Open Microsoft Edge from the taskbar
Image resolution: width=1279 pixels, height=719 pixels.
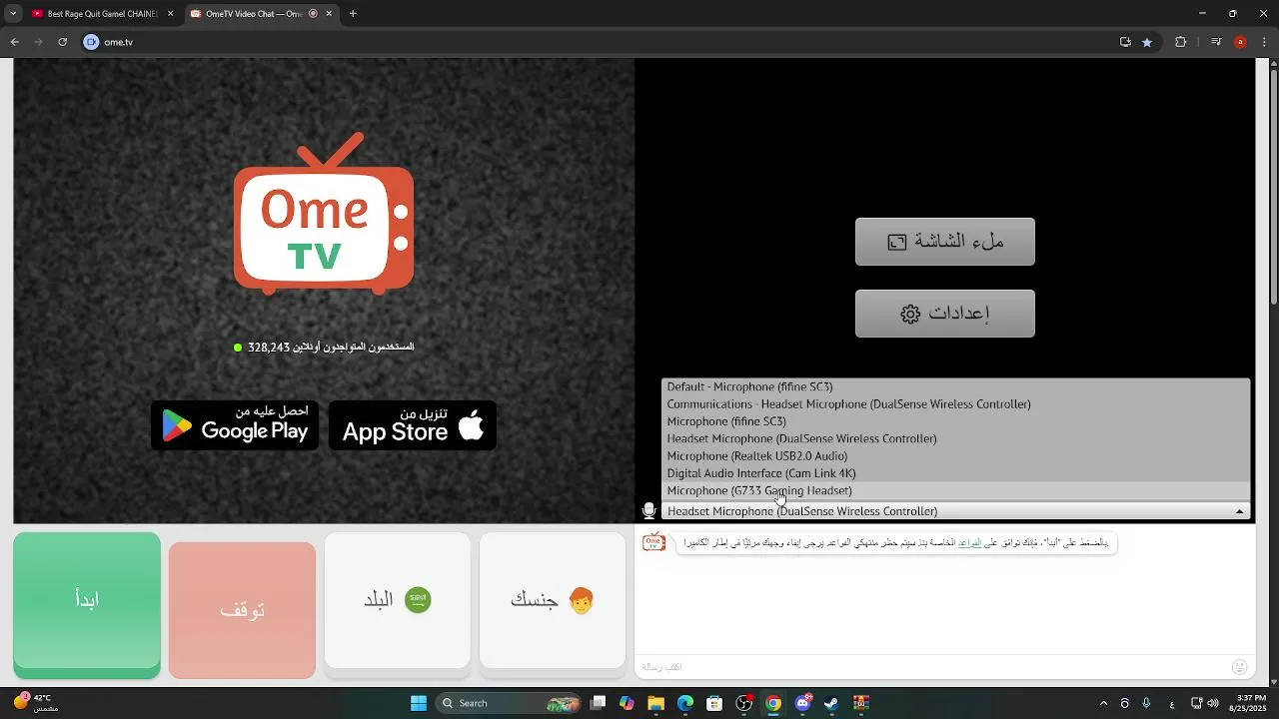pyautogui.click(x=685, y=703)
